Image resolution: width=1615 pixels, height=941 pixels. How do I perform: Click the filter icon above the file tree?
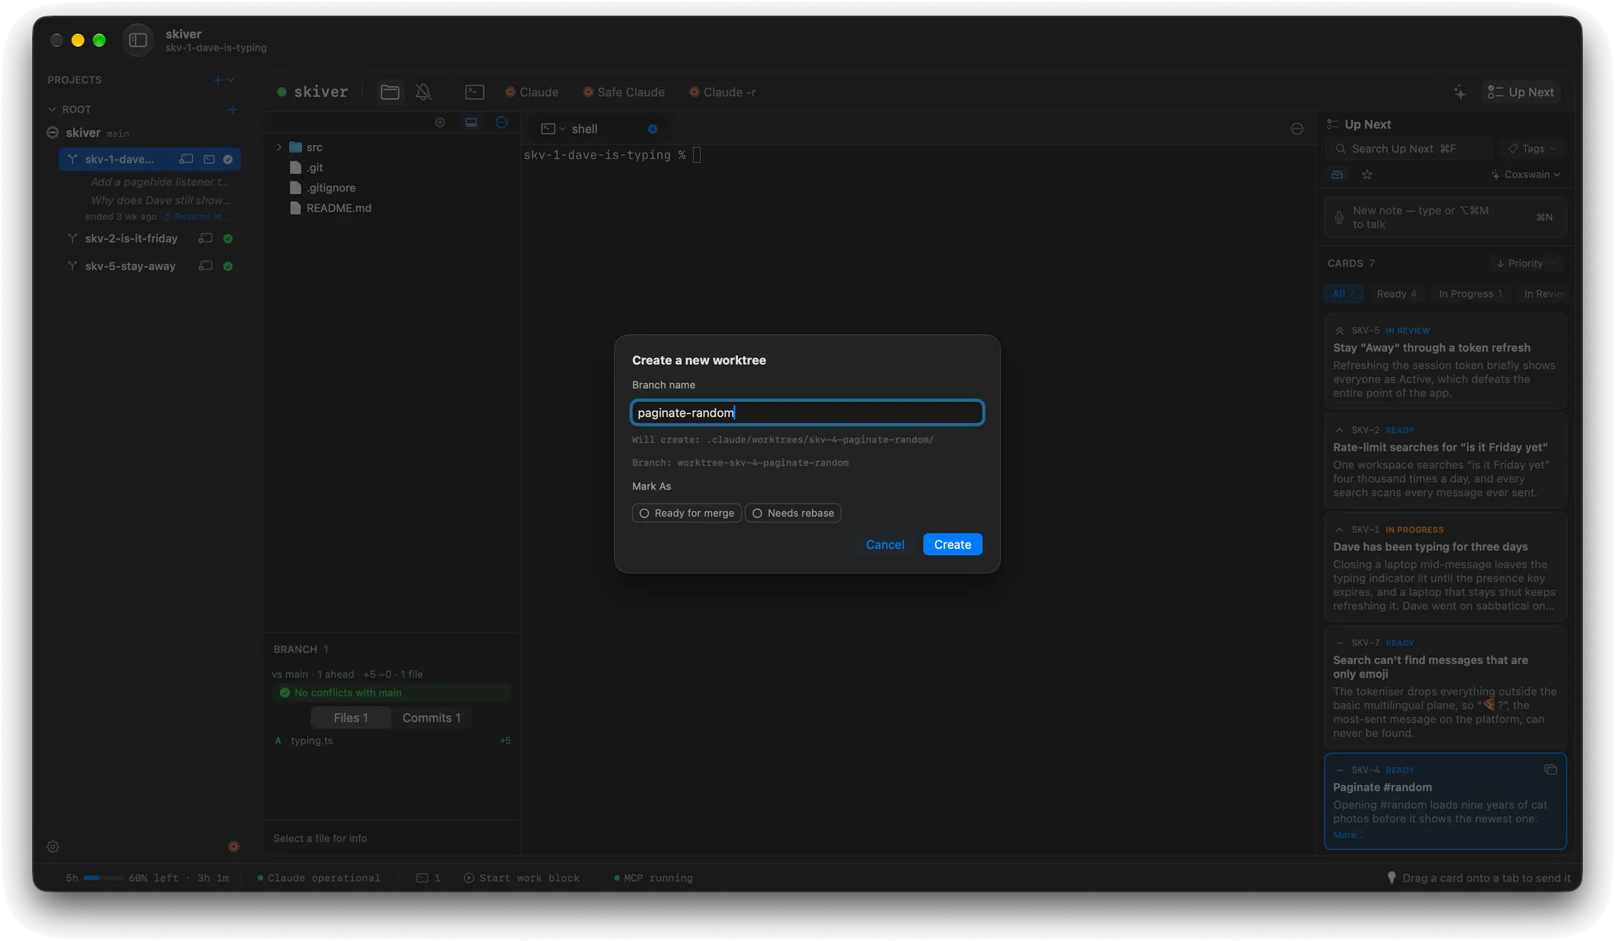pos(440,123)
